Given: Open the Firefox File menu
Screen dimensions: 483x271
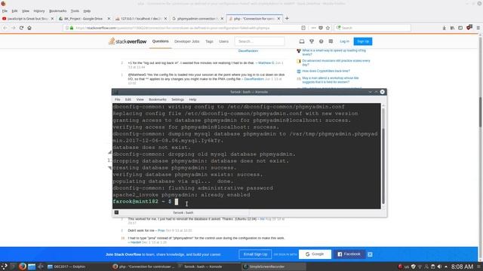Looking at the screenshot, I should pos(5,11).
